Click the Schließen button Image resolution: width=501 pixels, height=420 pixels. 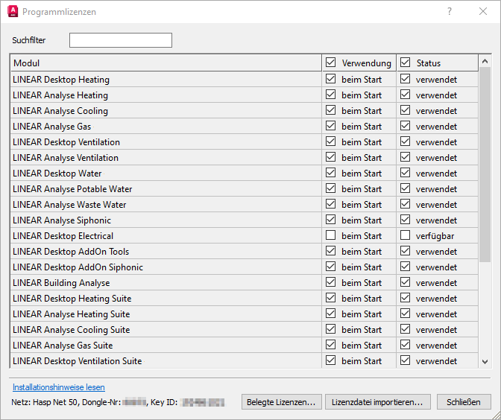click(464, 402)
